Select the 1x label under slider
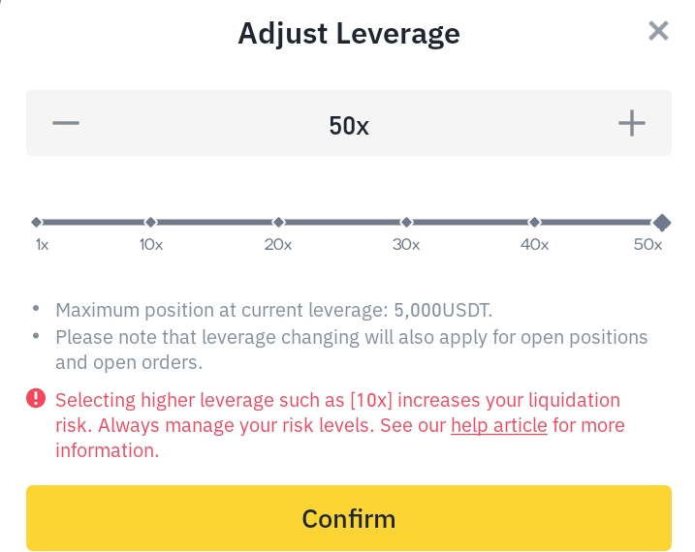Image resolution: width=695 pixels, height=552 pixels. click(42, 244)
